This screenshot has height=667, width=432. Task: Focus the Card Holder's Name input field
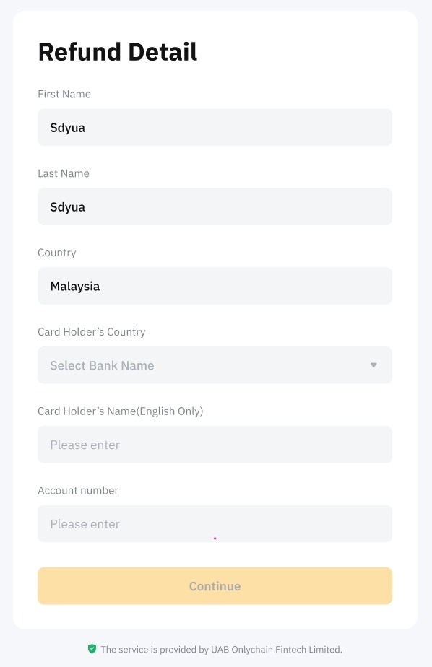tap(215, 445)
